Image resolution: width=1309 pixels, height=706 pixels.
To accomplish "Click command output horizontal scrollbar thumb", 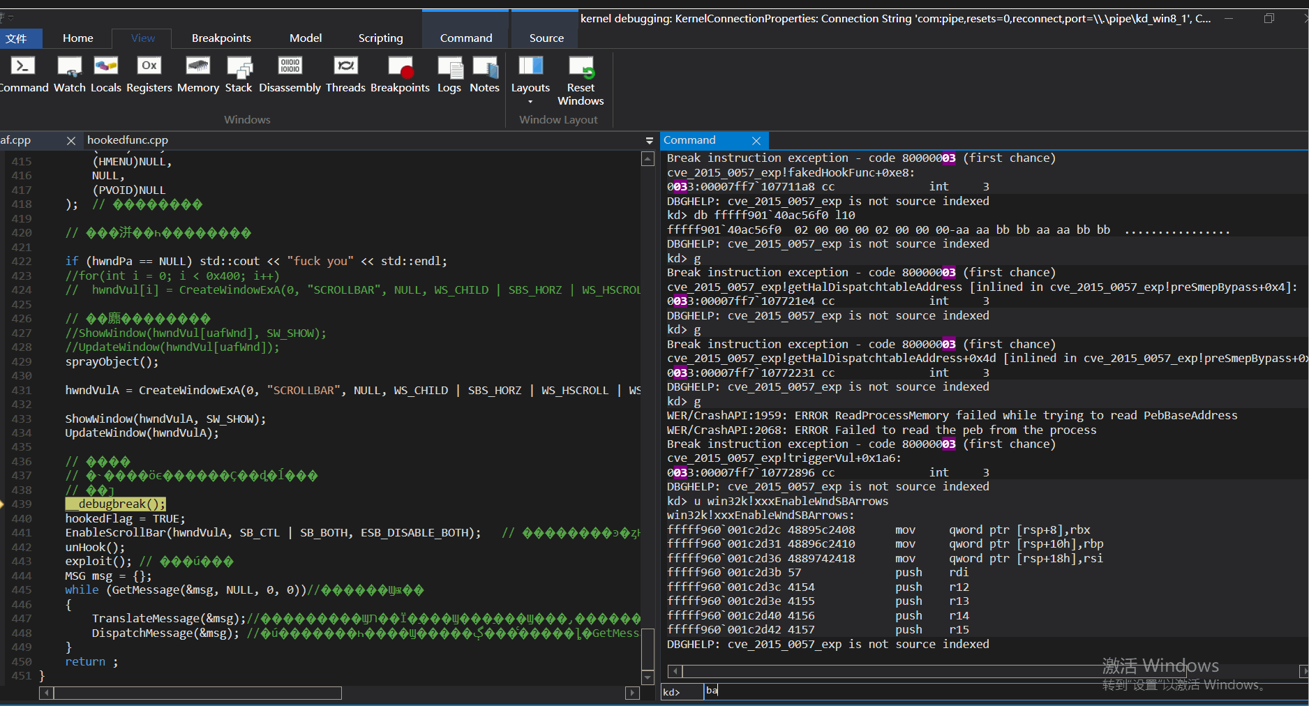I will click(x=934, y=671).
